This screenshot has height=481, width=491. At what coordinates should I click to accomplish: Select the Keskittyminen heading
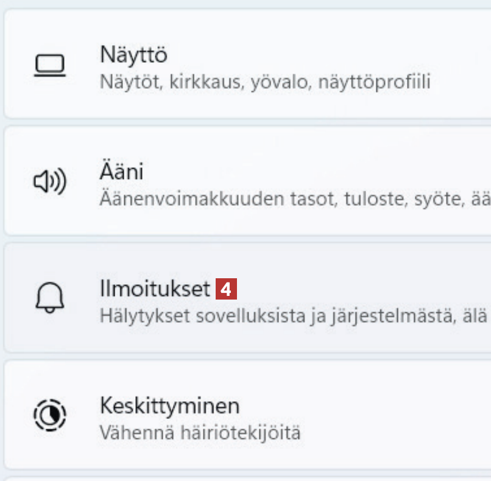pyautogui.click(x=169, y=406)
